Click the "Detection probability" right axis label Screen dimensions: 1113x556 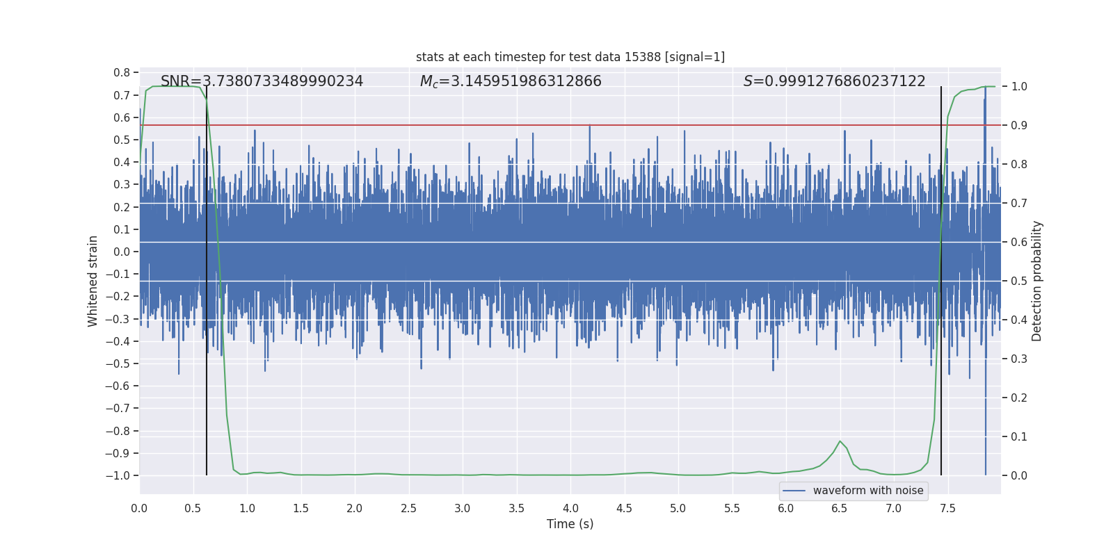pyautogui.click(x=1036, y=281)
